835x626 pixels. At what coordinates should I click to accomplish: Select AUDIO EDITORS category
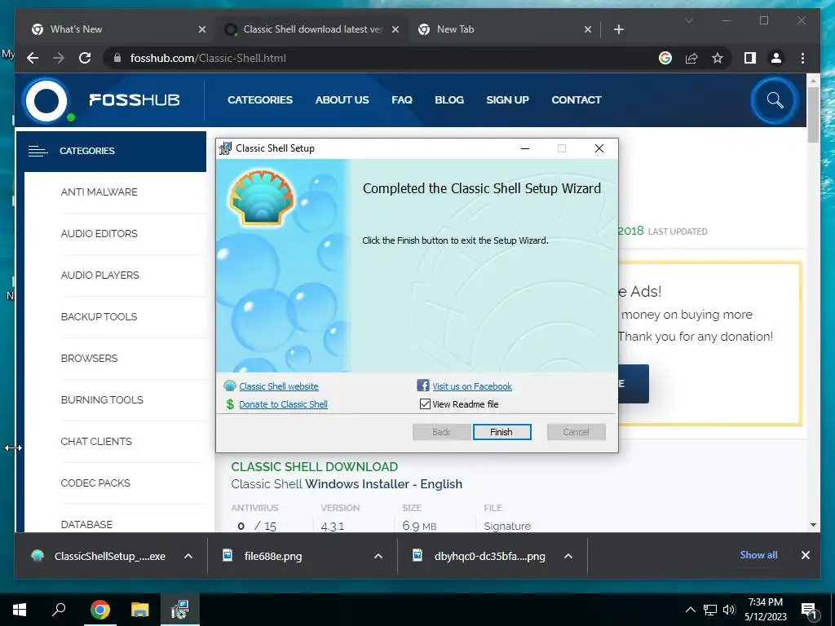coord(99,234)
